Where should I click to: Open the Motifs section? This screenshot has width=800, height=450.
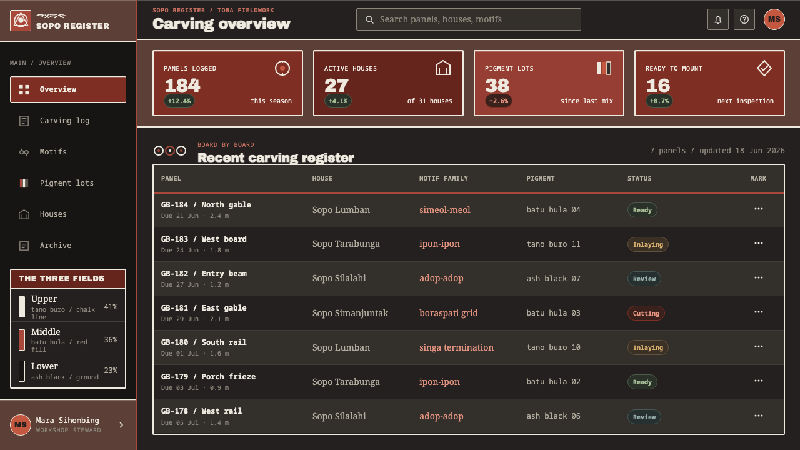(x=68, y=152)
